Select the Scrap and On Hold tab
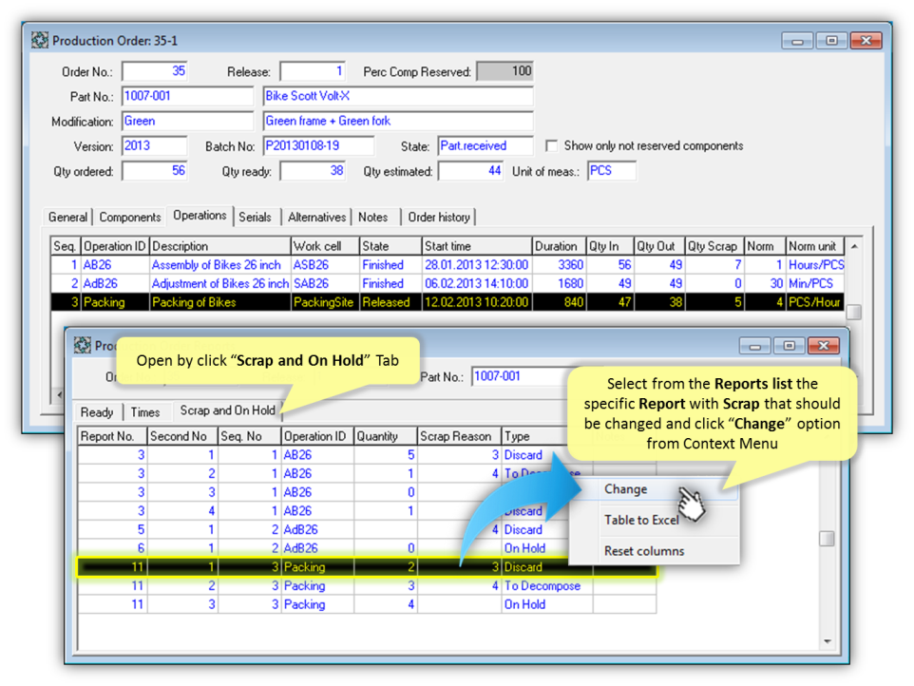Screen dimensions: 914x686 click(x=227, y=411)
